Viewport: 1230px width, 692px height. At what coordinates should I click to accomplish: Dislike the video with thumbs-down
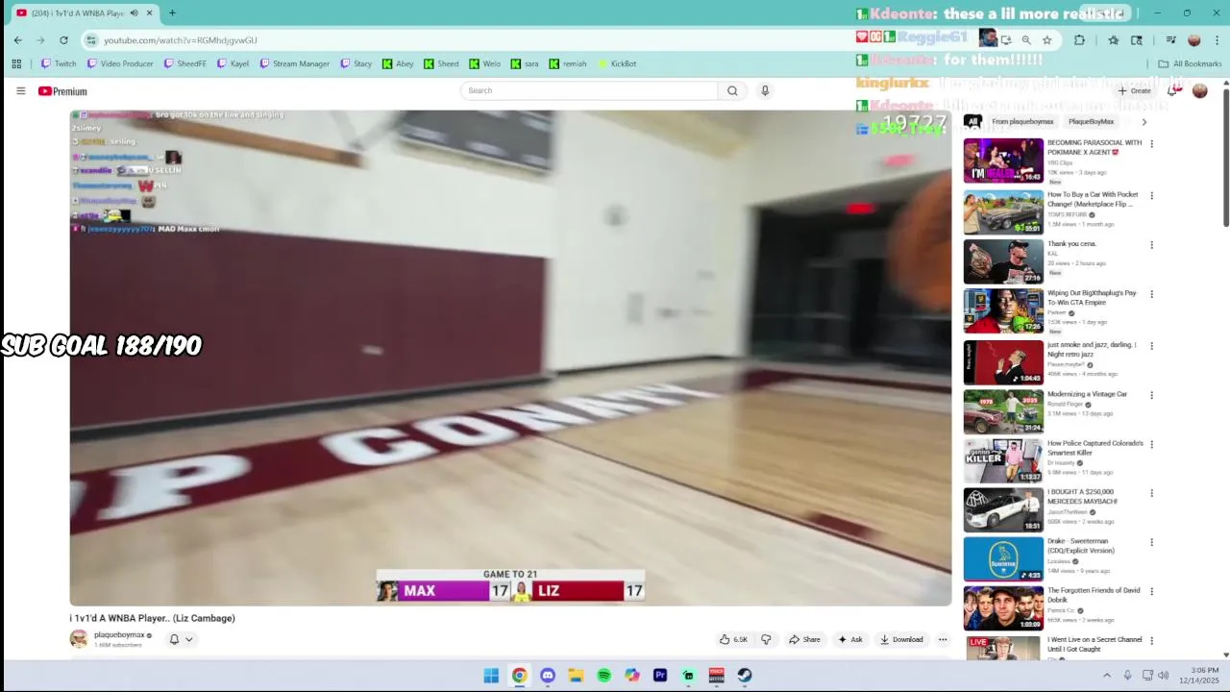(x=766, y=639)
